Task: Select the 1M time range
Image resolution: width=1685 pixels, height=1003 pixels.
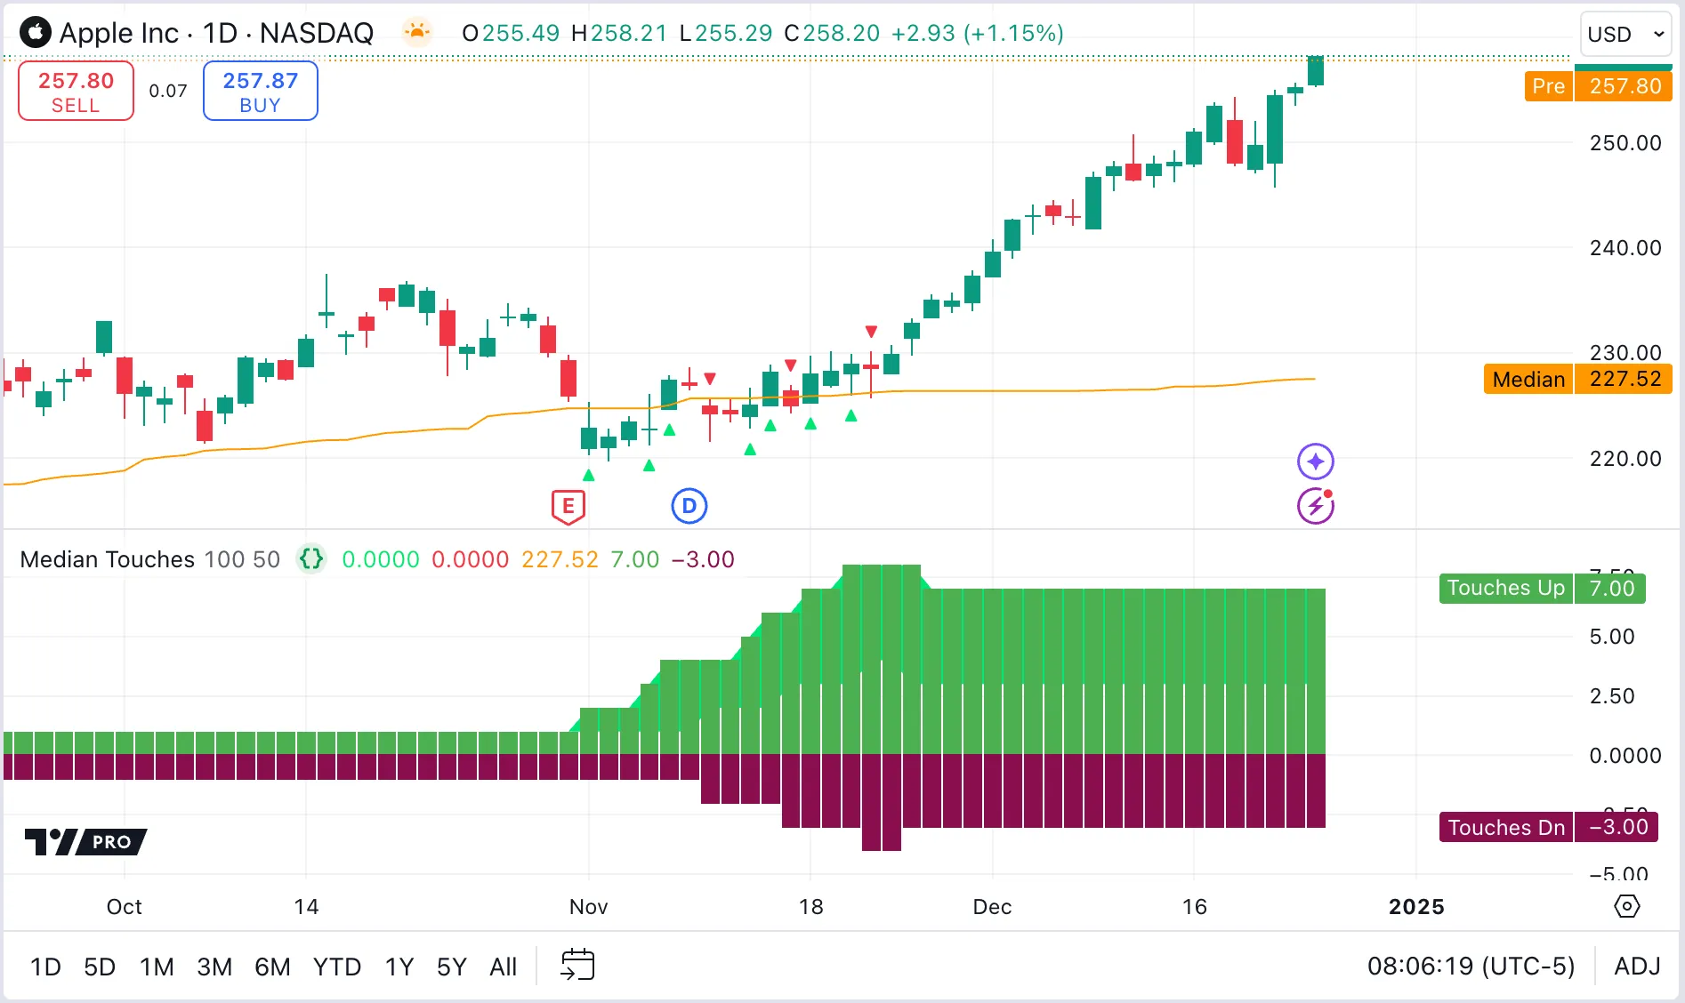Action: pos(157,967)
